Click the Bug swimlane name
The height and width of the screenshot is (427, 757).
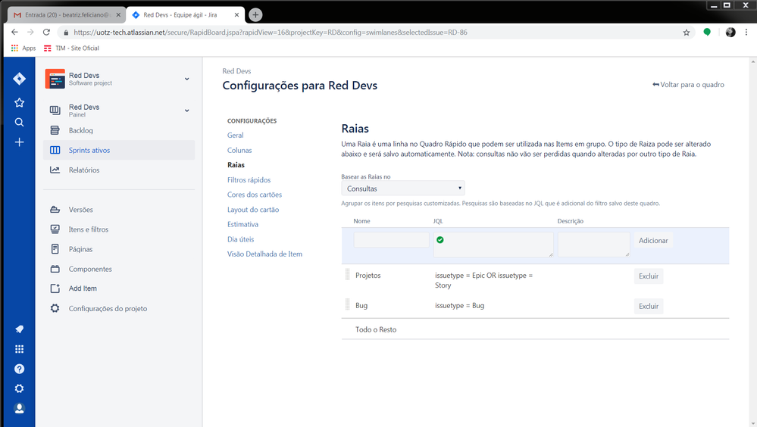click(361, 305)
